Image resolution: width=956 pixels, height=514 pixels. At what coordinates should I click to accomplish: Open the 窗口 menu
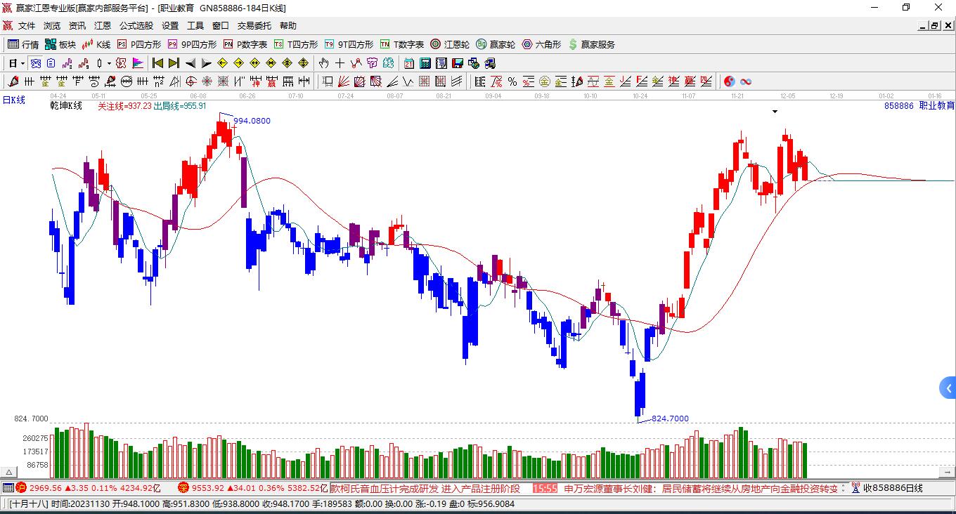tap(221, 26)
